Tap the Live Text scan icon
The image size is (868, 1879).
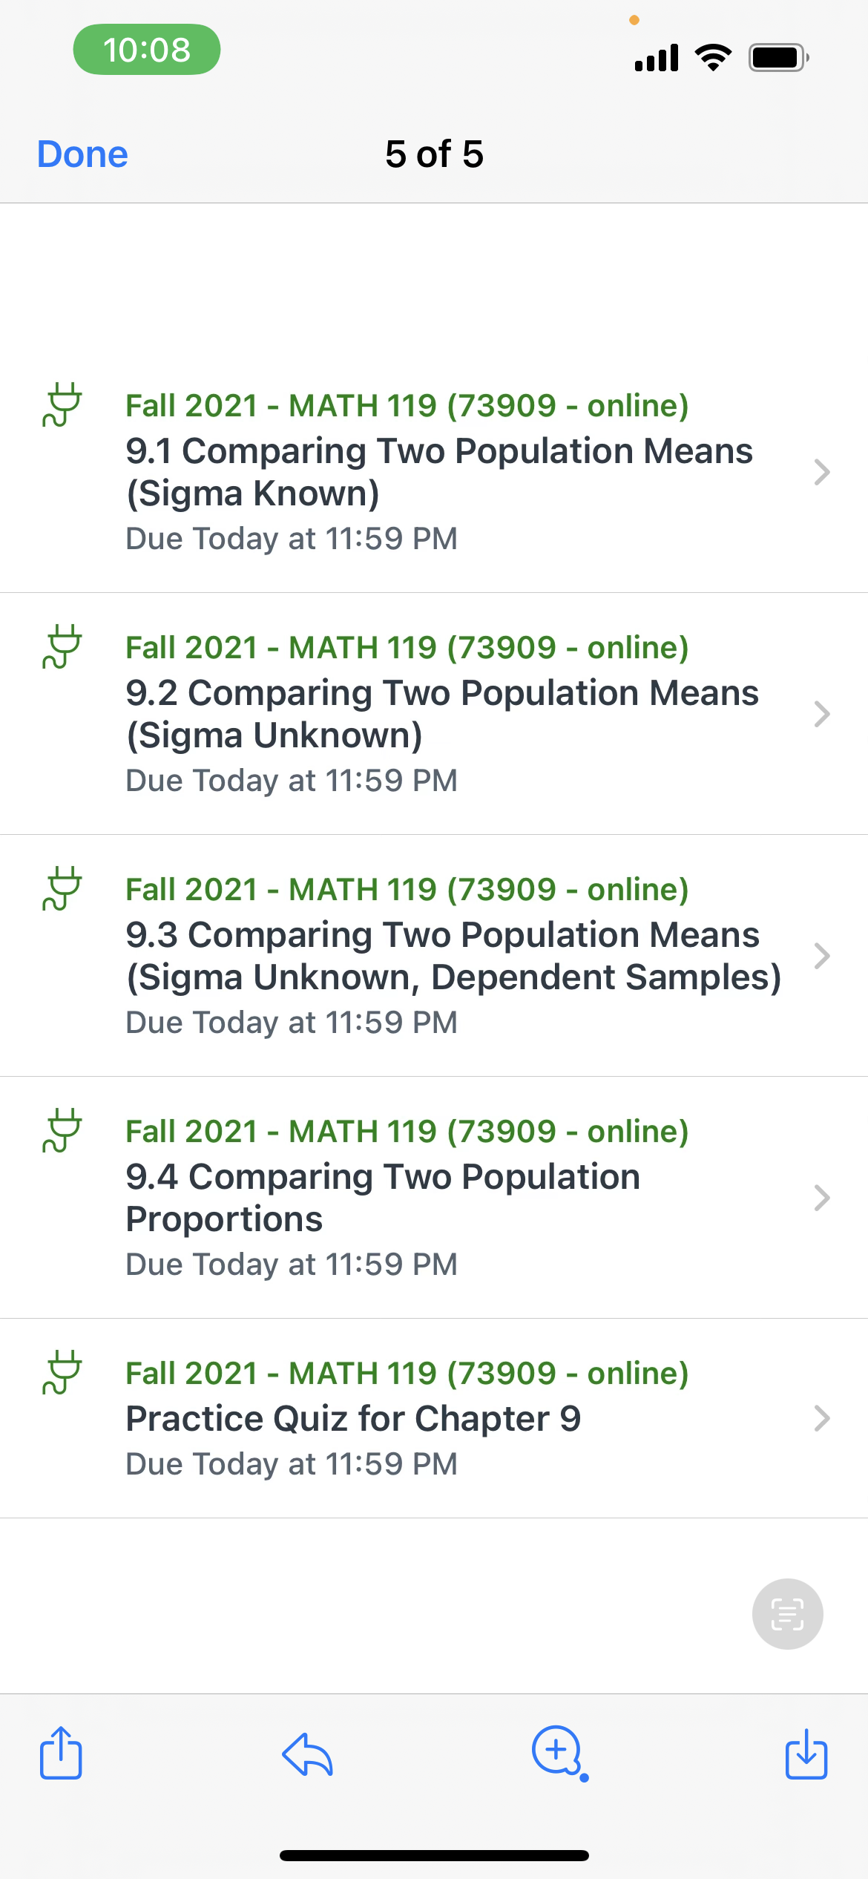(x=787, y=1613)
